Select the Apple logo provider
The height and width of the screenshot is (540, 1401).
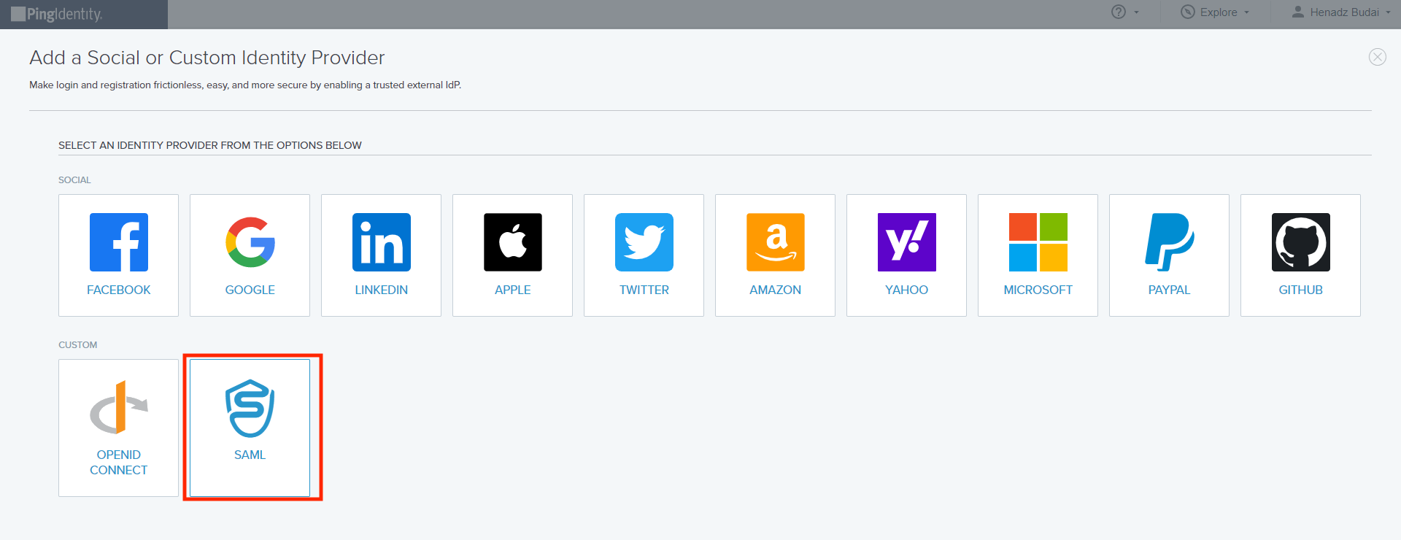[512, 242]
